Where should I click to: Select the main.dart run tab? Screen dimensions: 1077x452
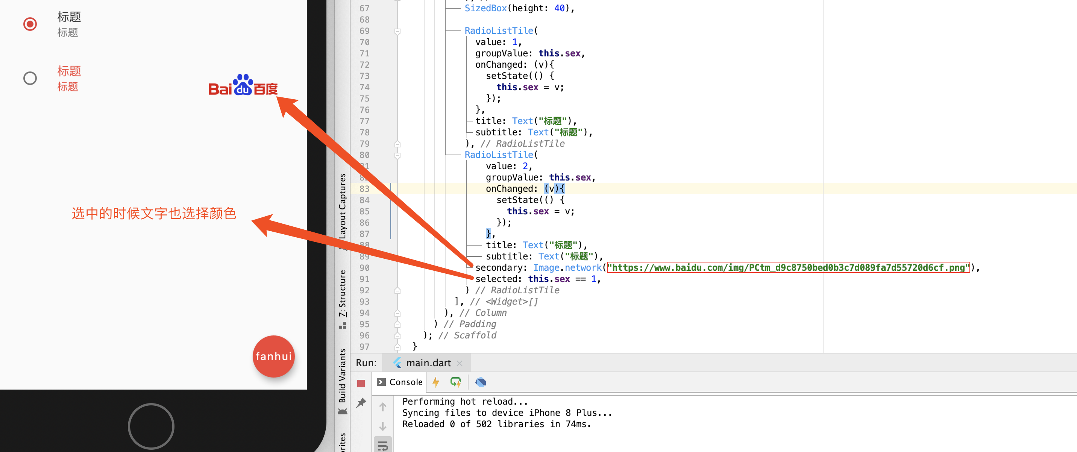click(x=423, y=363)
